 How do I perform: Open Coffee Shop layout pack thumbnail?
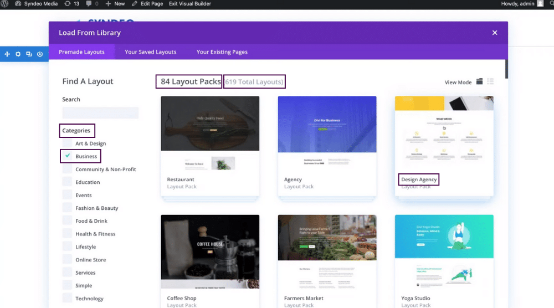click(x=210, y=251)
